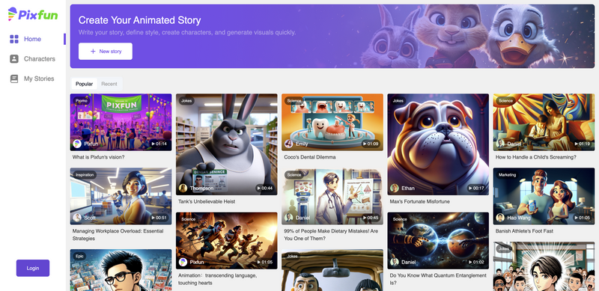Click Scott's avatar on workplace overload story
599x291 pixels.
click(x=77, y=218)
